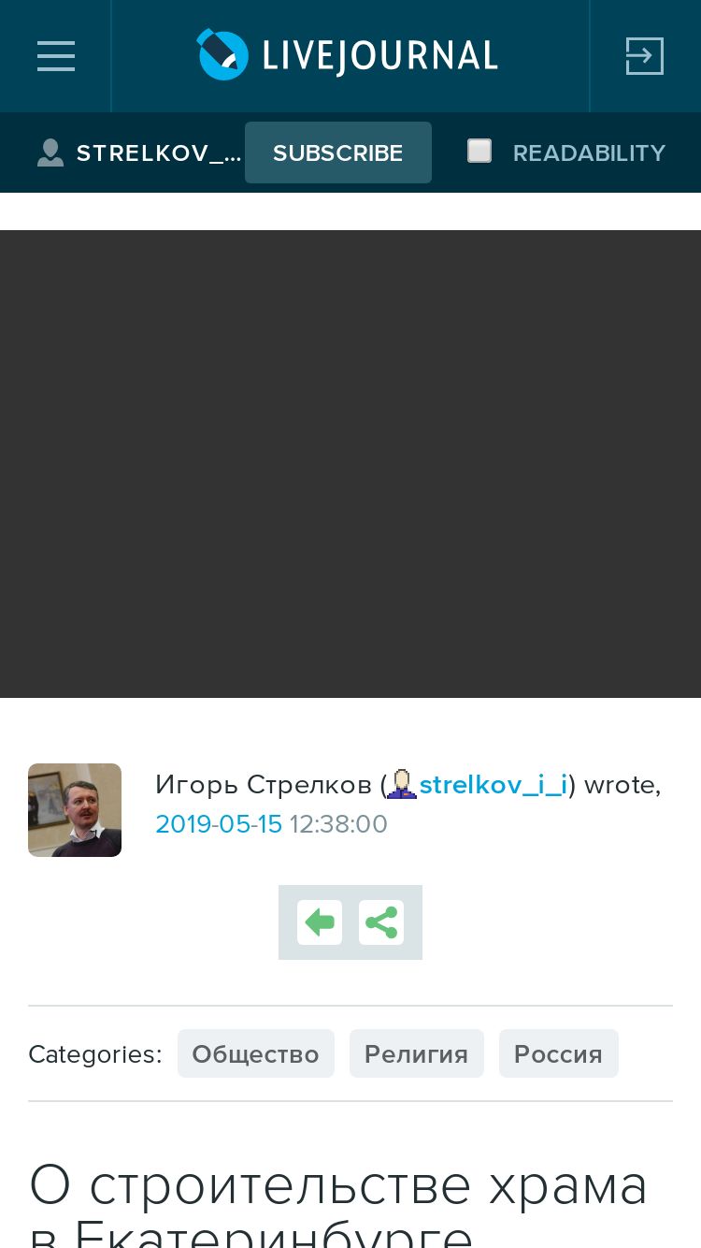
Task: Click user-head icon before strelkov_i_i
Action: [402, 784]
